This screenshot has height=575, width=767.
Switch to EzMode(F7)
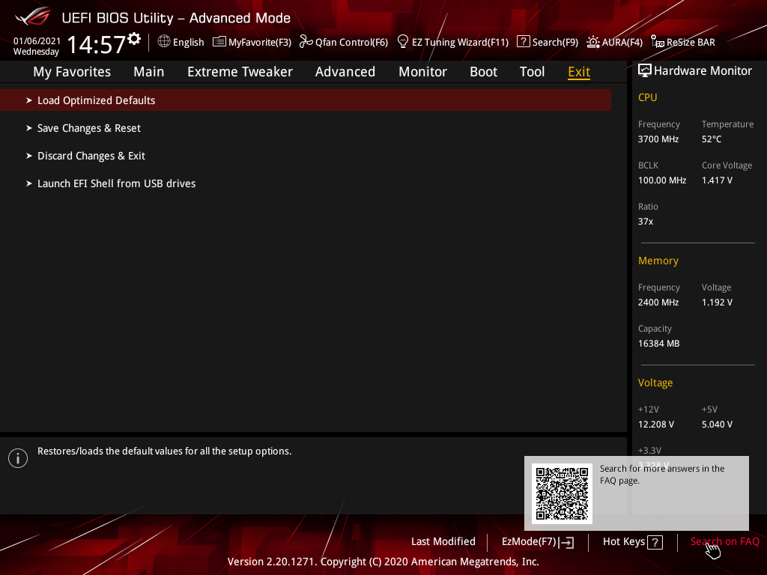click(538, 542)
